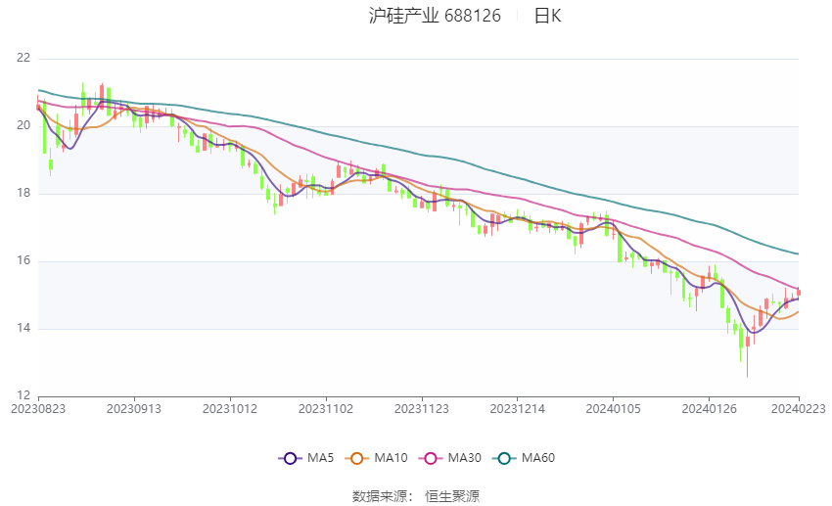Click the 16 price label on y-axis

[x=23, y=260]
